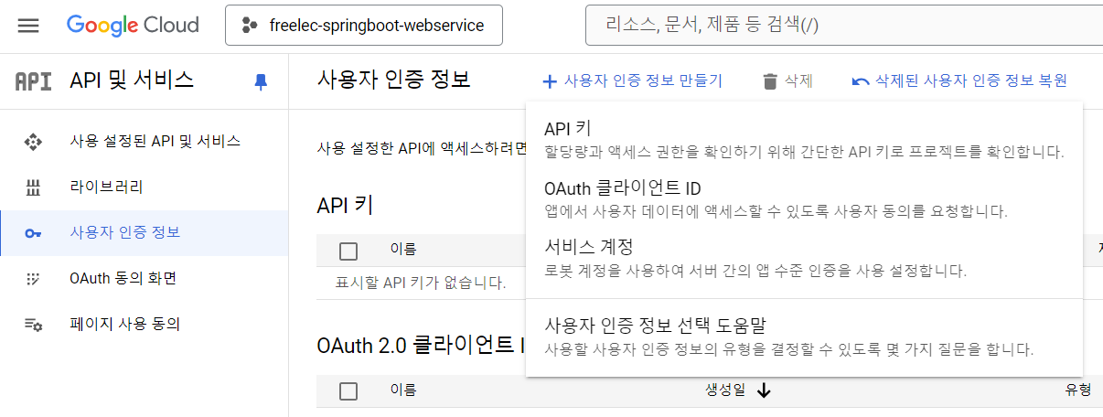
Task: Click the plus icon for creating credentials
Action: pos(550,81)
